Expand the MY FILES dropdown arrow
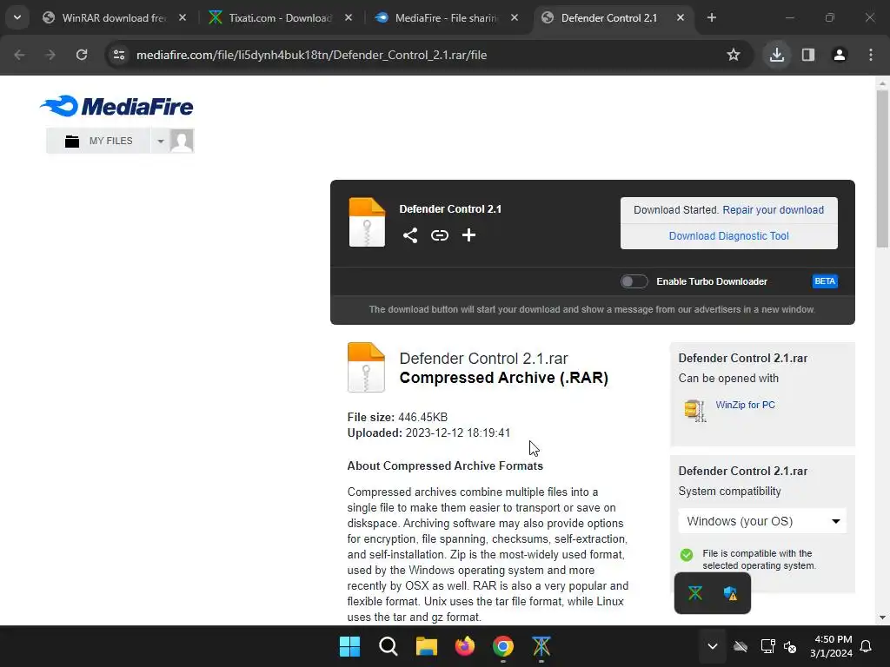The height and width of the screenshot is (667, 890). 161,141
